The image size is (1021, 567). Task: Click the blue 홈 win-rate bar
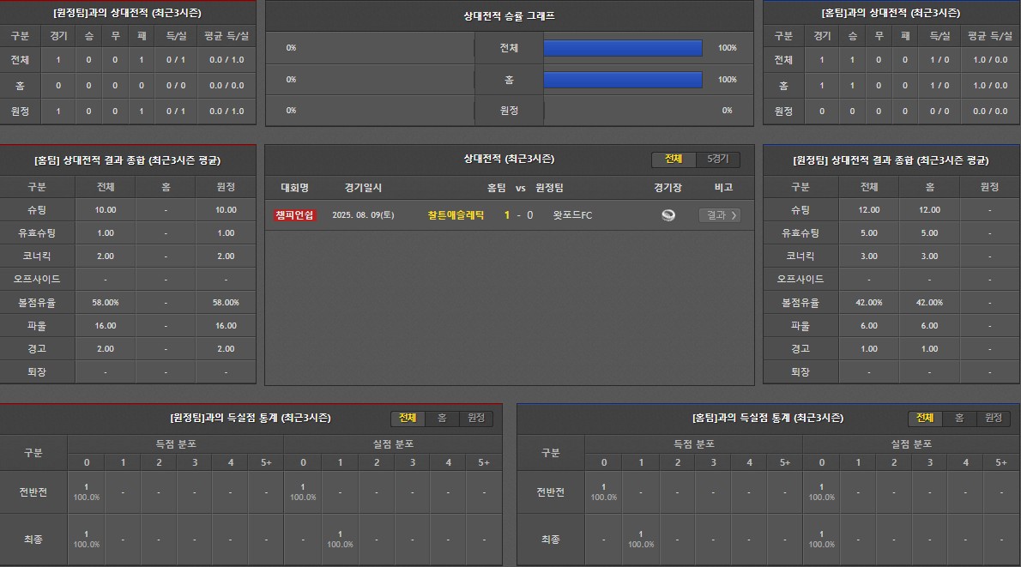pos(623,80)
